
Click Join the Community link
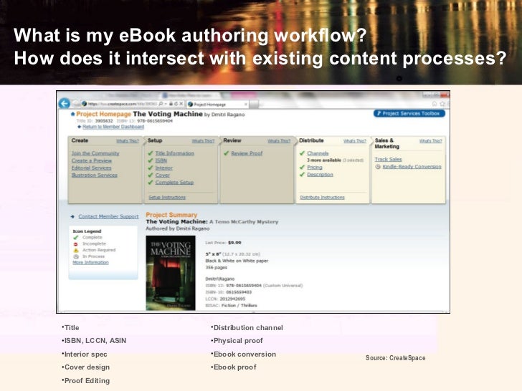95,153
